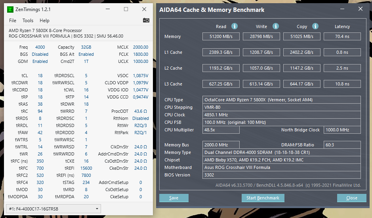Viewport: 372px width, 218px height.
Task: Select the L2 Cache Copy 1147.2 GB/s field
Action: coord(302,68)
